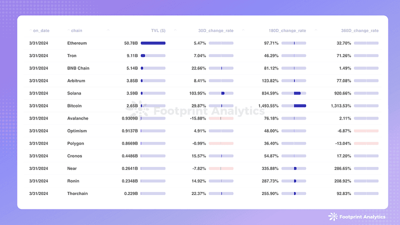Image resolution: width=400 pixels, height=225 pixels.
Task: Sort by the 360D_change_rate column header
Action: 359,30
